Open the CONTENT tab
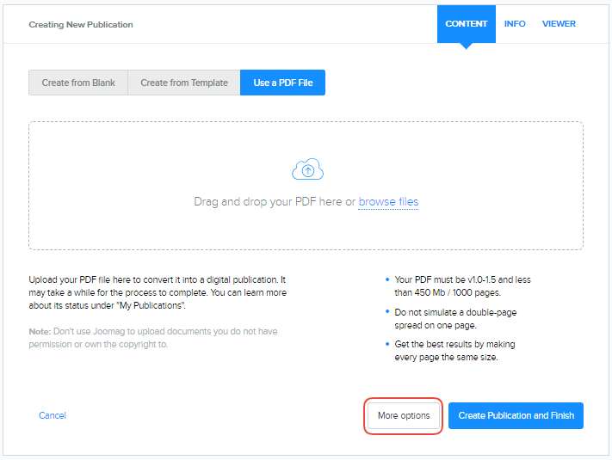The image size is (612, 460). pyautogui.click(x=466, y=24)
